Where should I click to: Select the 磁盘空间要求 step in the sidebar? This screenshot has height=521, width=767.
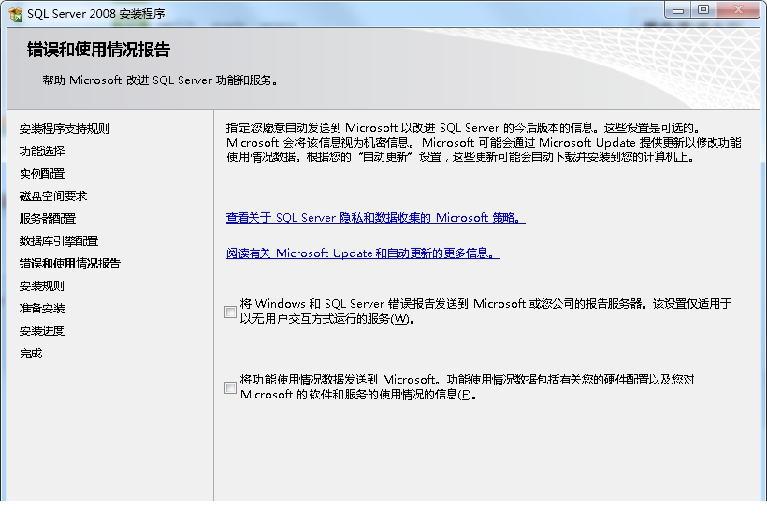click(x=53, y=196)
